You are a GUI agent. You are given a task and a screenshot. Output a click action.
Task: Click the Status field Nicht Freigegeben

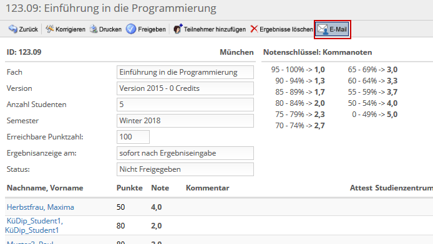click(185, 169)
